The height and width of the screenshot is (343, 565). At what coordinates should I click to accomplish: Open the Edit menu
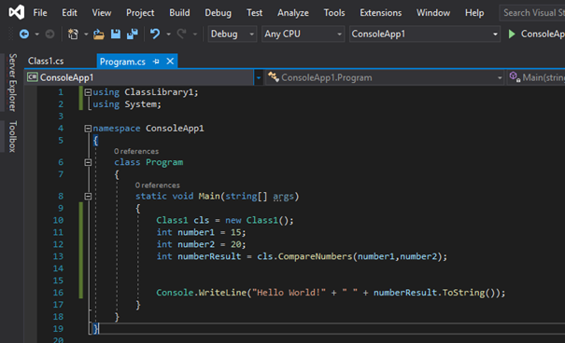[x=69, y=13]
